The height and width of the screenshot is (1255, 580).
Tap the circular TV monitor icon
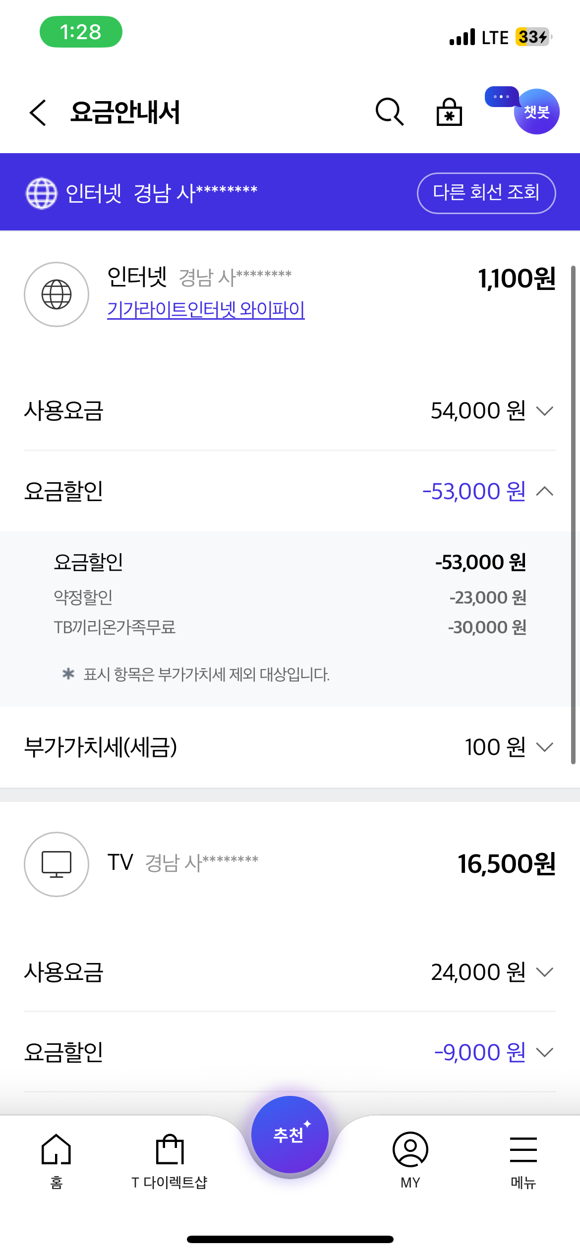coord(57,864)
